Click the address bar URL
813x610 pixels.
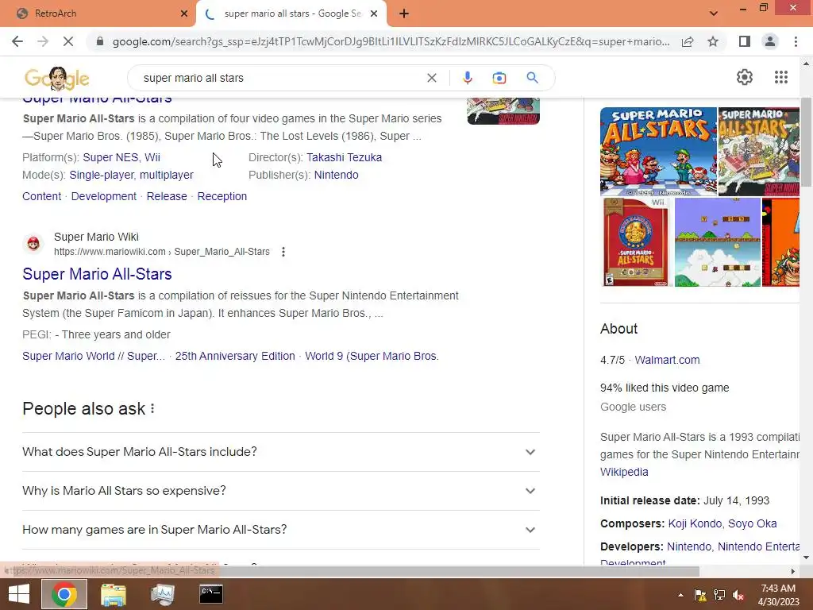click(391, 41)
